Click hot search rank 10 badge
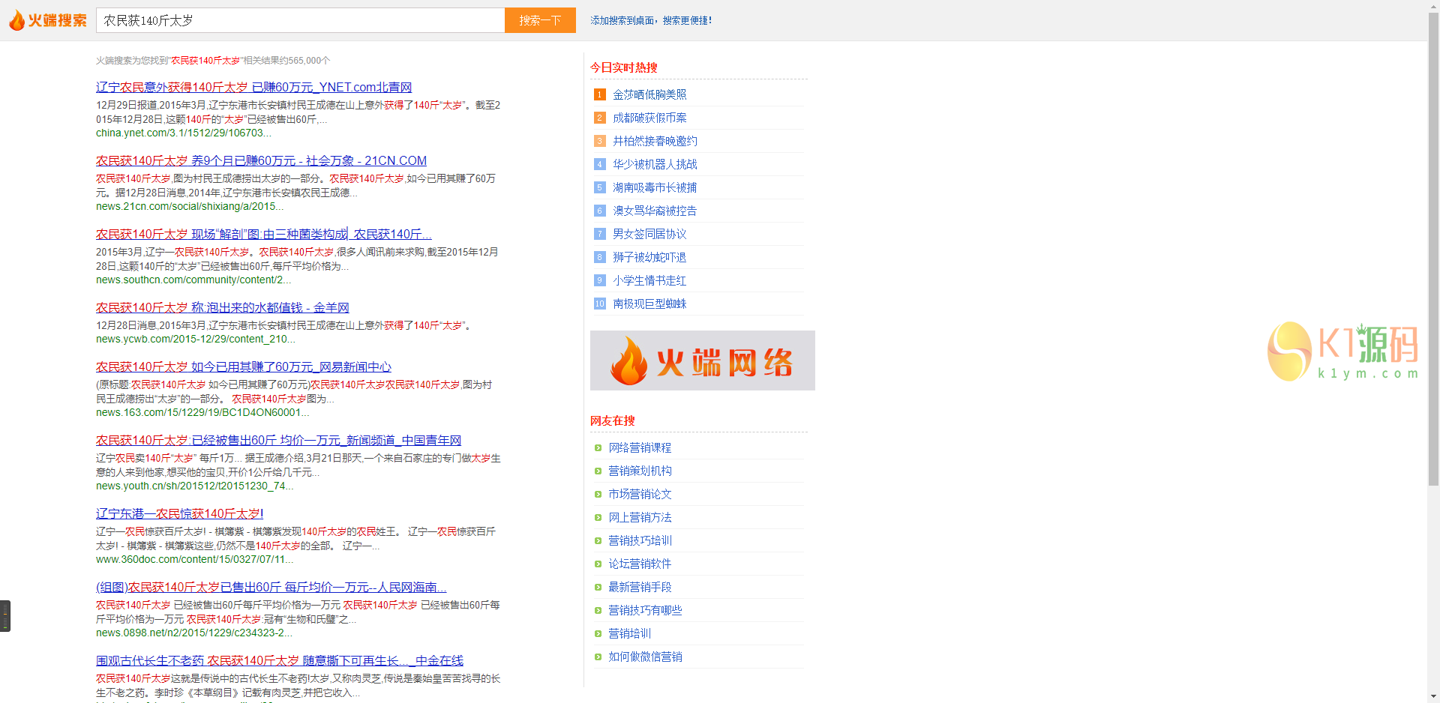 599,304
